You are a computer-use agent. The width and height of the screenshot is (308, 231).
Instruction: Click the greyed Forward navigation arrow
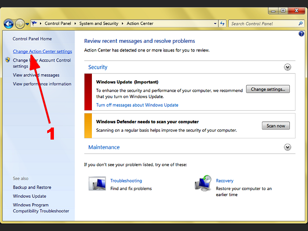(20, 24)
